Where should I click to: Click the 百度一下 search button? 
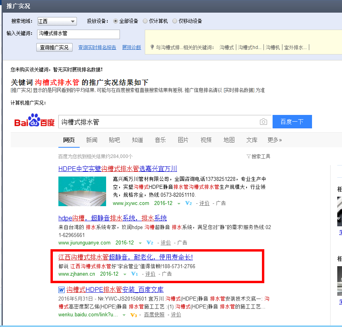click(292, 122)
